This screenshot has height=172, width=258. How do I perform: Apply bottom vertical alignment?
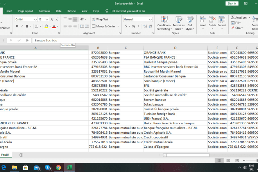[x=75, y=19]
